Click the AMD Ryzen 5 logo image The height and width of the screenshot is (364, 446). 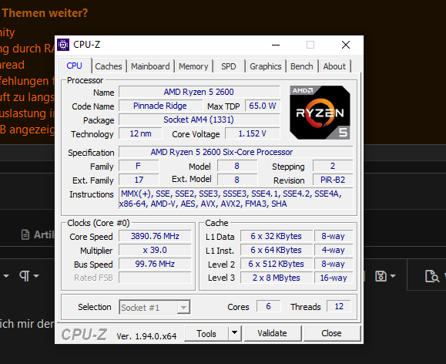[x=320, y=113]
